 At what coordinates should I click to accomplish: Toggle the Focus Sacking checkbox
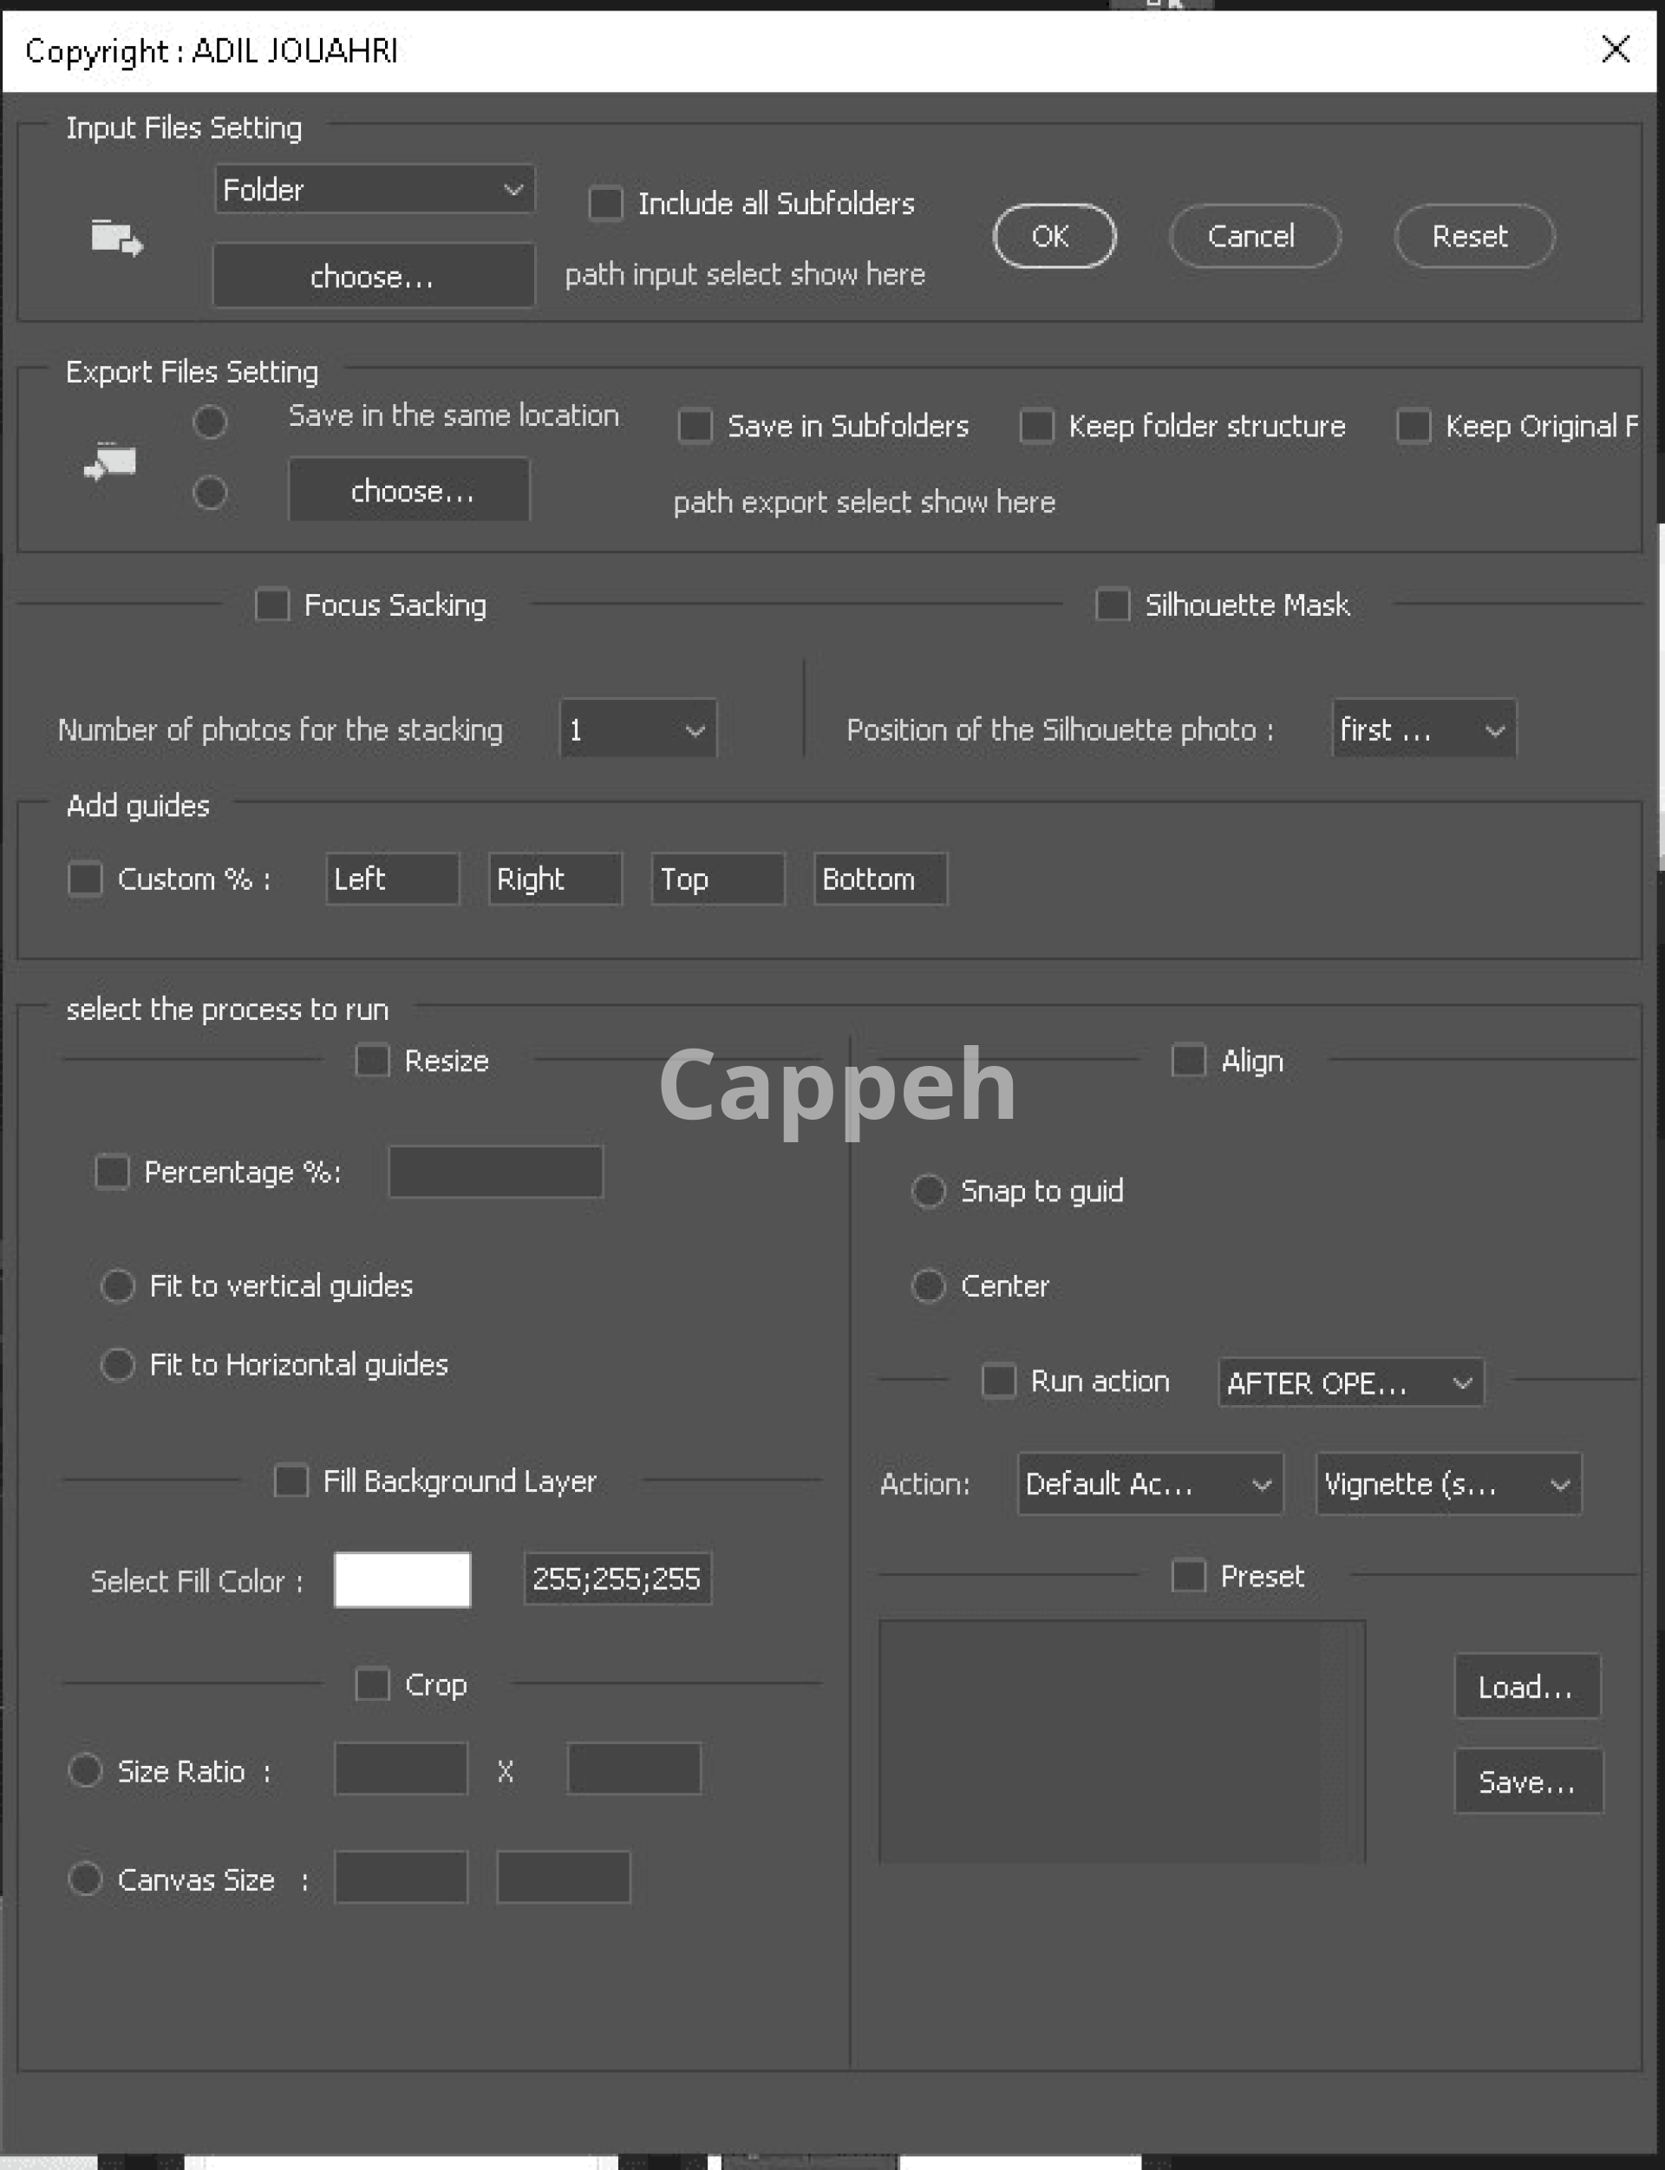pos(271,605)
